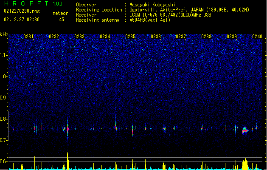
Task: Click the Observer label
Action: pyautogui.click(x=86, y=5)
